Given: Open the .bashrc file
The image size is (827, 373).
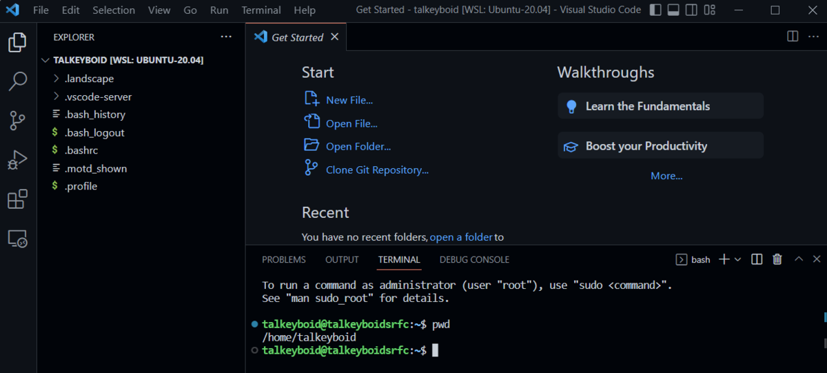Looking at the screenshot, I should point(141,150).
